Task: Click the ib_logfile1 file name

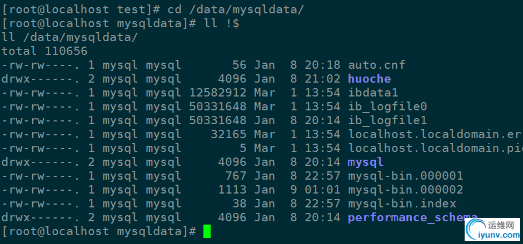Action: pos(387,120)
